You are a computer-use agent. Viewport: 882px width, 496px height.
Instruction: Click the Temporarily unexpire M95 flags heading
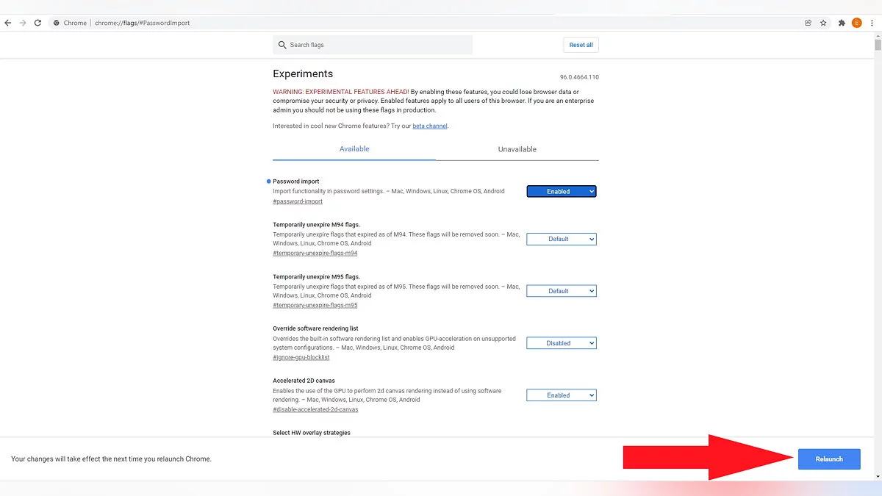tap(316, 276)
